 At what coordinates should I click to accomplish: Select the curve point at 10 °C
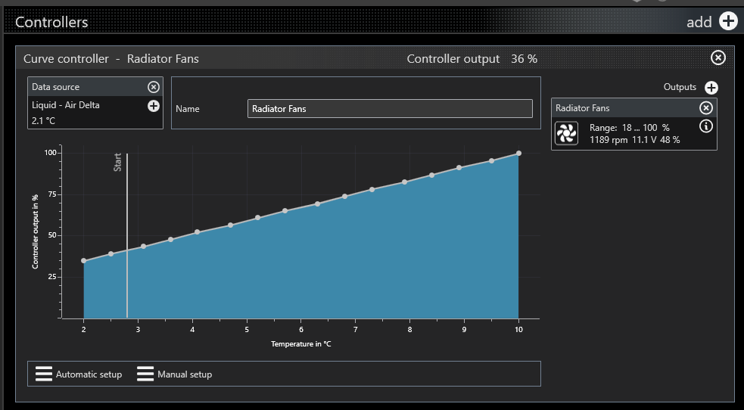pos(518,154)
